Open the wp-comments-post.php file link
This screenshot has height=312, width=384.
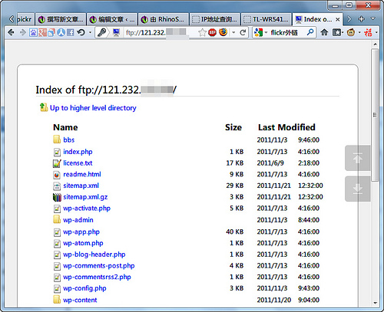[99, 266]
